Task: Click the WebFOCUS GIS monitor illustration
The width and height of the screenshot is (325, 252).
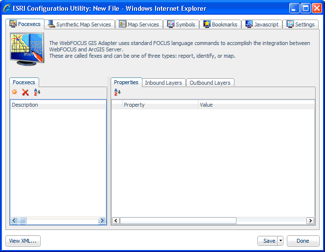Action: coord(27,49)
